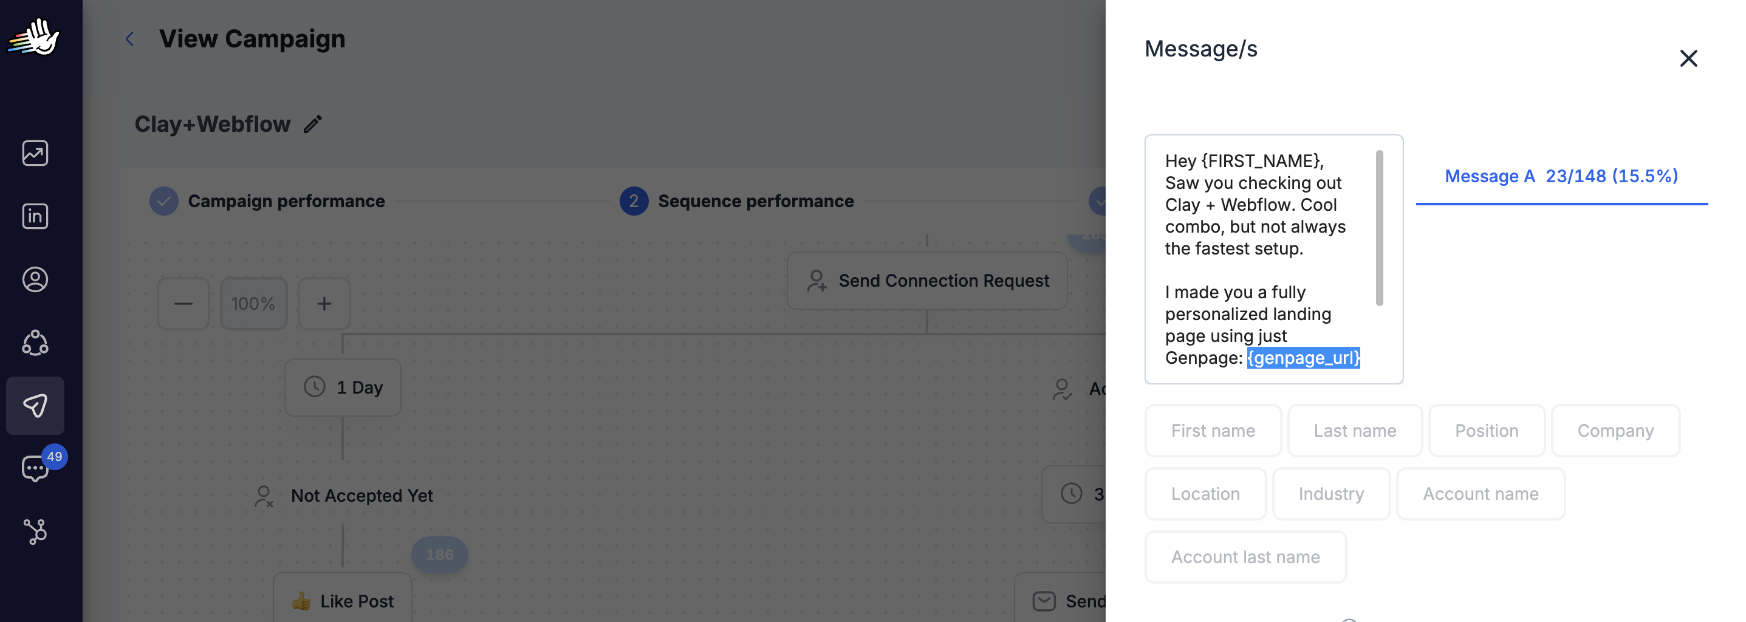The width and height of the screenshot is (1746, 622).
Task: Click the 100% zoom level field
Action: tap(253, 304)
